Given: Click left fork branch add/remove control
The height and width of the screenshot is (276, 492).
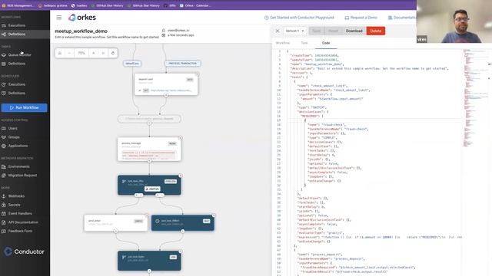Looking at the screenshot, I should coord(138,195).
